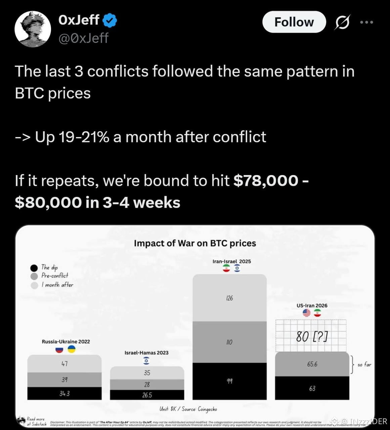Click the @0xJeff handle
This screenshot has width=390, height=430.
[x=83, y=38]
